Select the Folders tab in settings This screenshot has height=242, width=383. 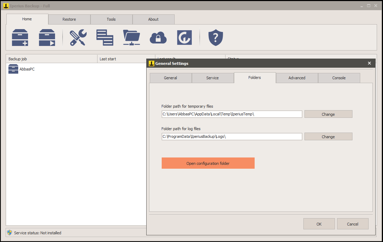[x=255, y=78]
